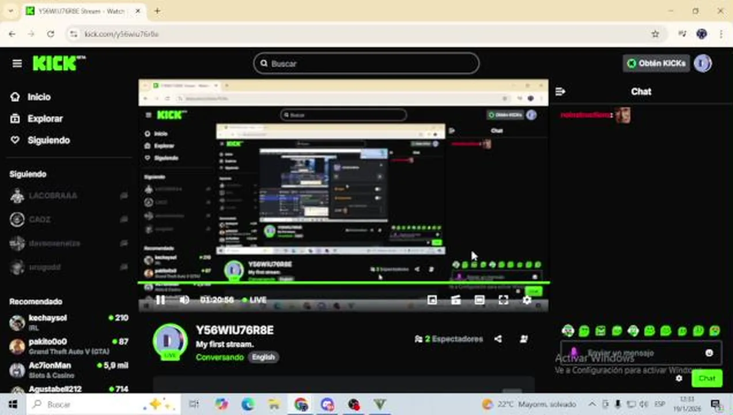733x415 pixels.
Task: Open recommended channel pakito0o0
Action: tap(69, 345)
